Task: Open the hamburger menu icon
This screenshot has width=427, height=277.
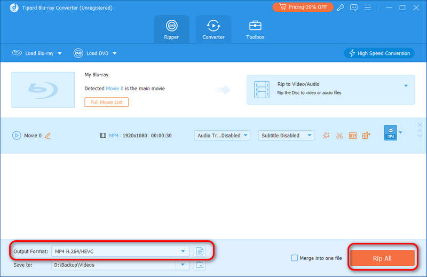Action: 368,7
